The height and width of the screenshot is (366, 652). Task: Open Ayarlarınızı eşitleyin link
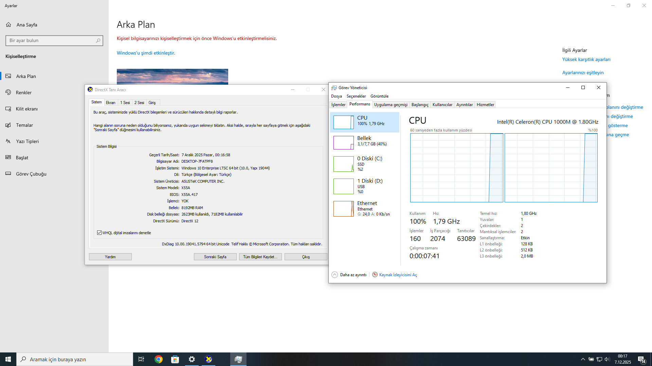point(583,73)
